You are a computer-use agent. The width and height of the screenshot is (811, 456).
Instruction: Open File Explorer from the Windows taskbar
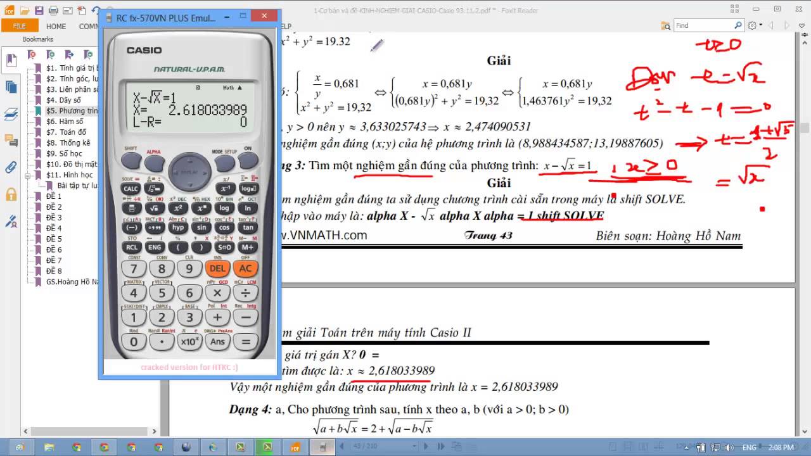click(x=49, y=447)
